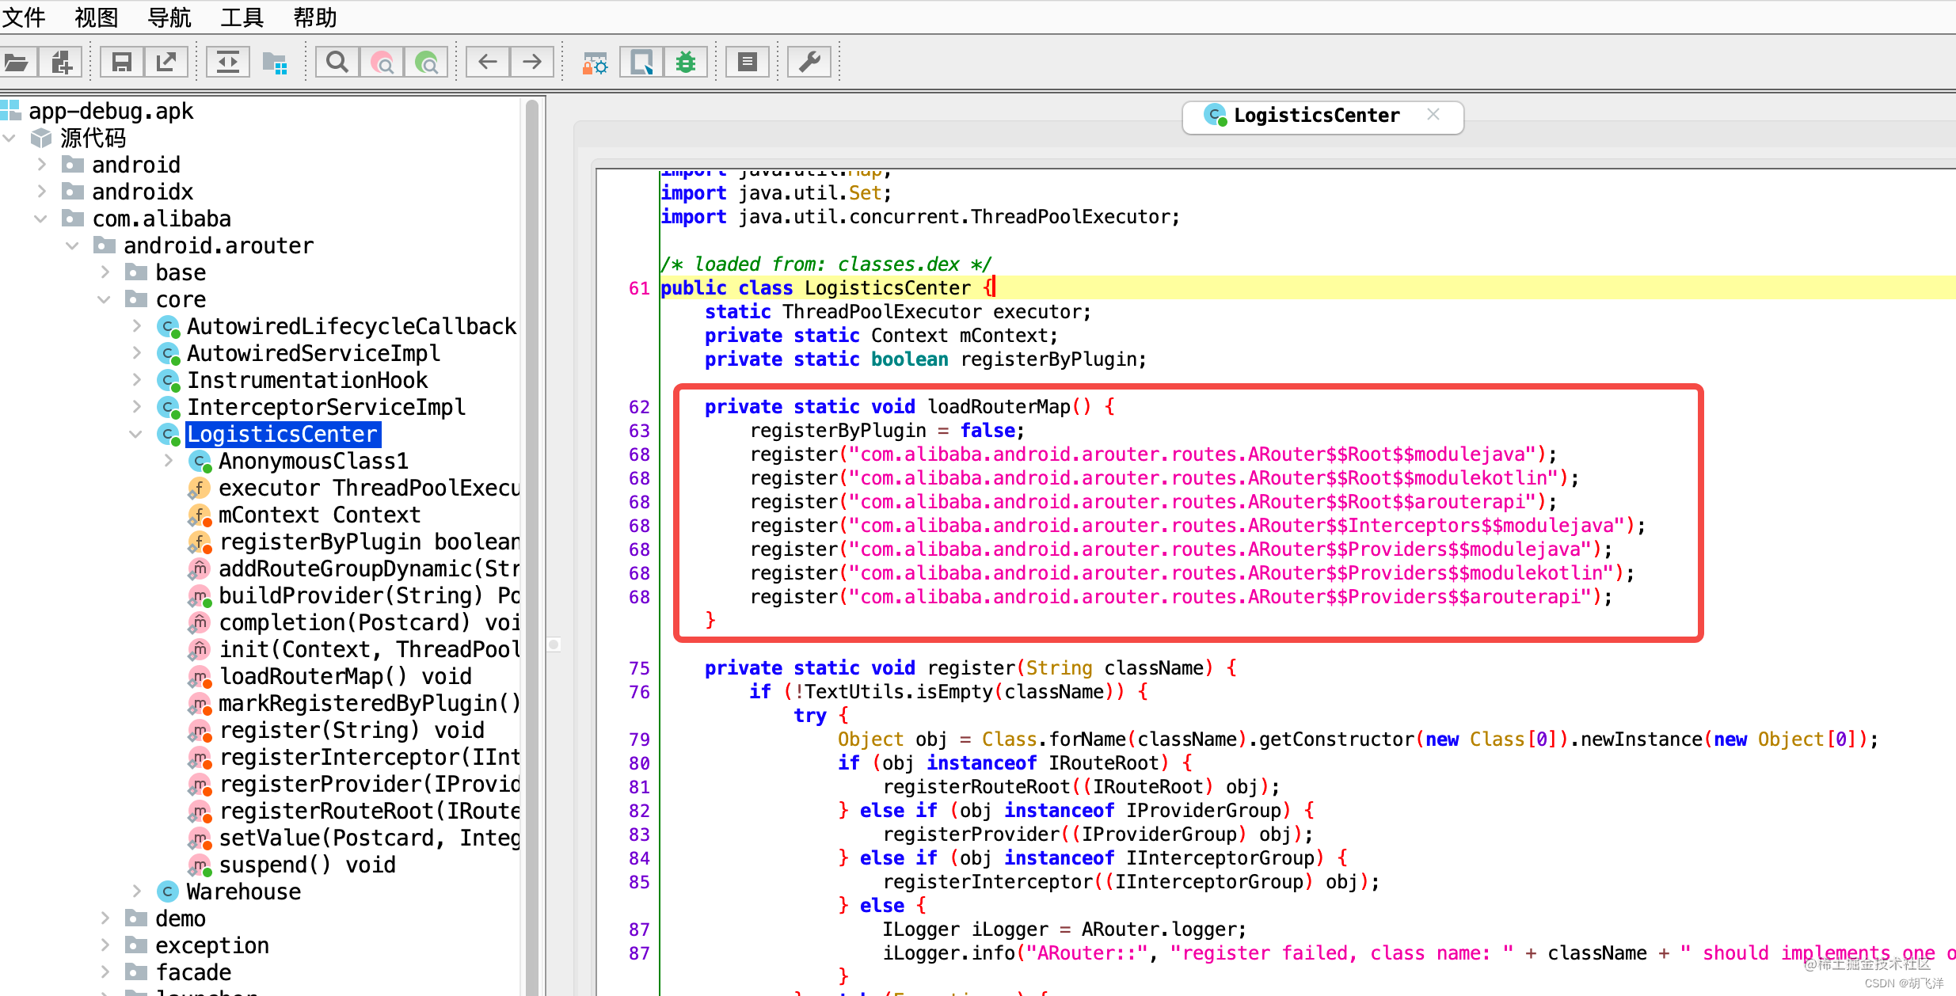Expand the AutowiredServiceImpl class node

[136, 353]
